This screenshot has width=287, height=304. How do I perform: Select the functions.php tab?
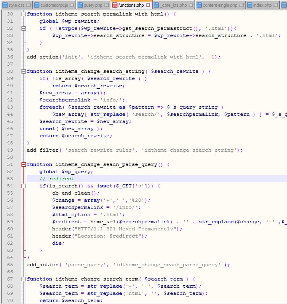point(131,5)
